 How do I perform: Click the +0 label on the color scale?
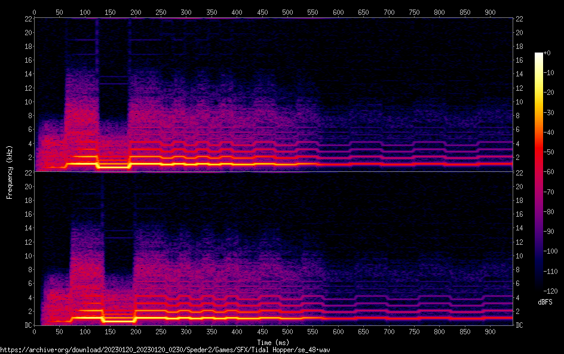coord(547,53)
